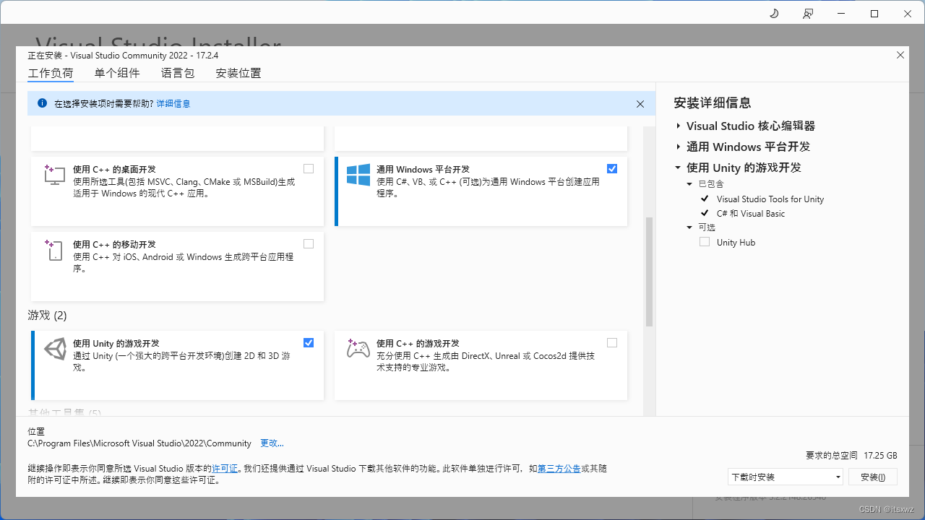
Task: Click the Universal Windows Platform logo icon
Action: pyautogui.click(x=358, y=174)
